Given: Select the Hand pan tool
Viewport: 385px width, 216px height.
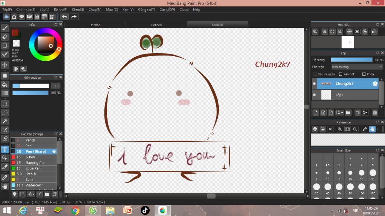Looking at the screenshot, I should coord(5,186).
